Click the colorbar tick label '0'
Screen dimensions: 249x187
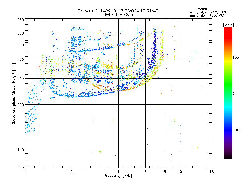coord(233,93)
